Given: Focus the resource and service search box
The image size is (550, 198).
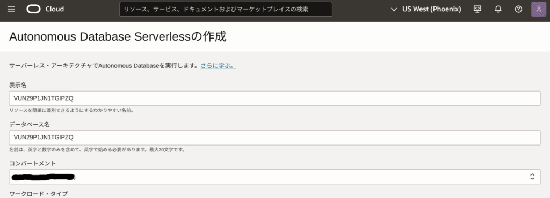Looking at the screenshot, I should coord(226,9).
